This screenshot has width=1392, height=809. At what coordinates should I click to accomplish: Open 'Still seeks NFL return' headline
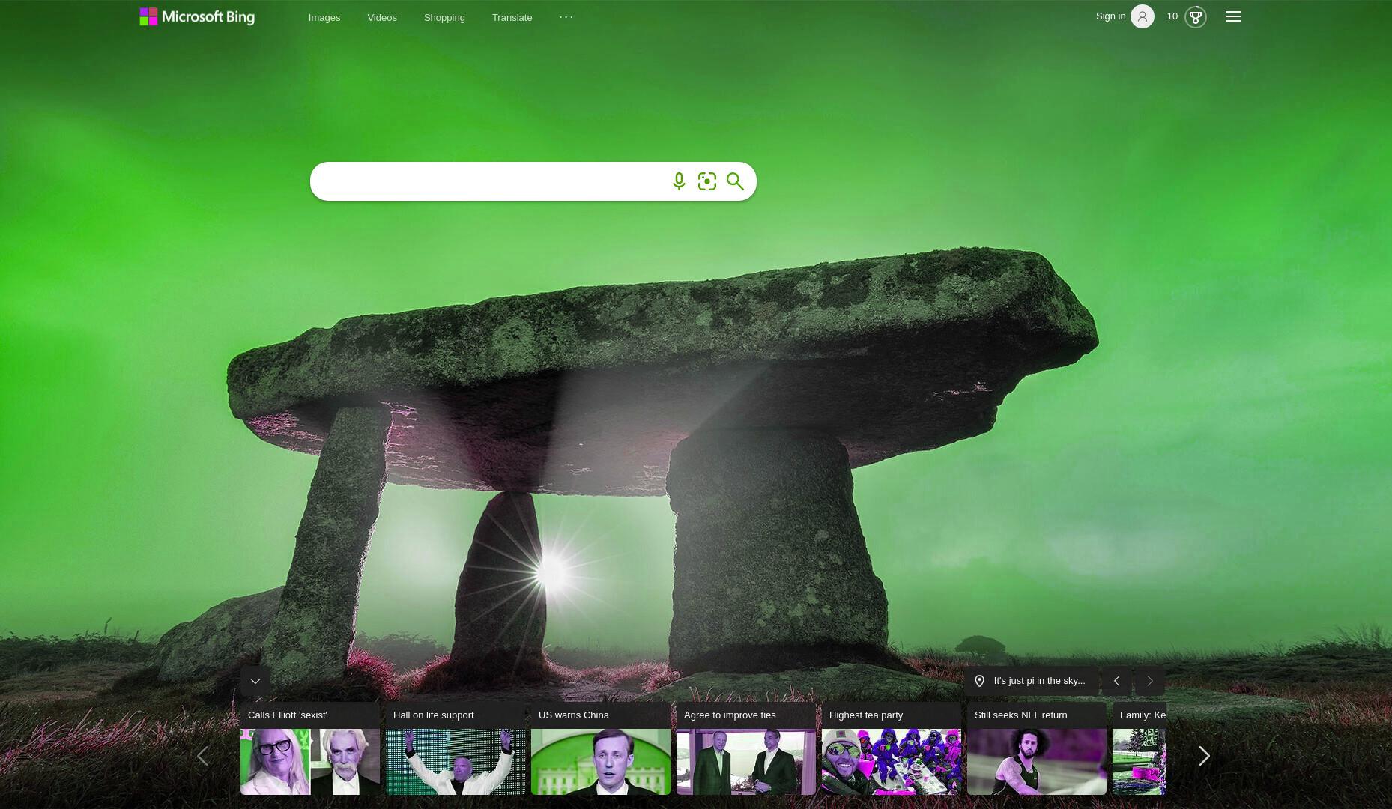tap(1021, 715)
